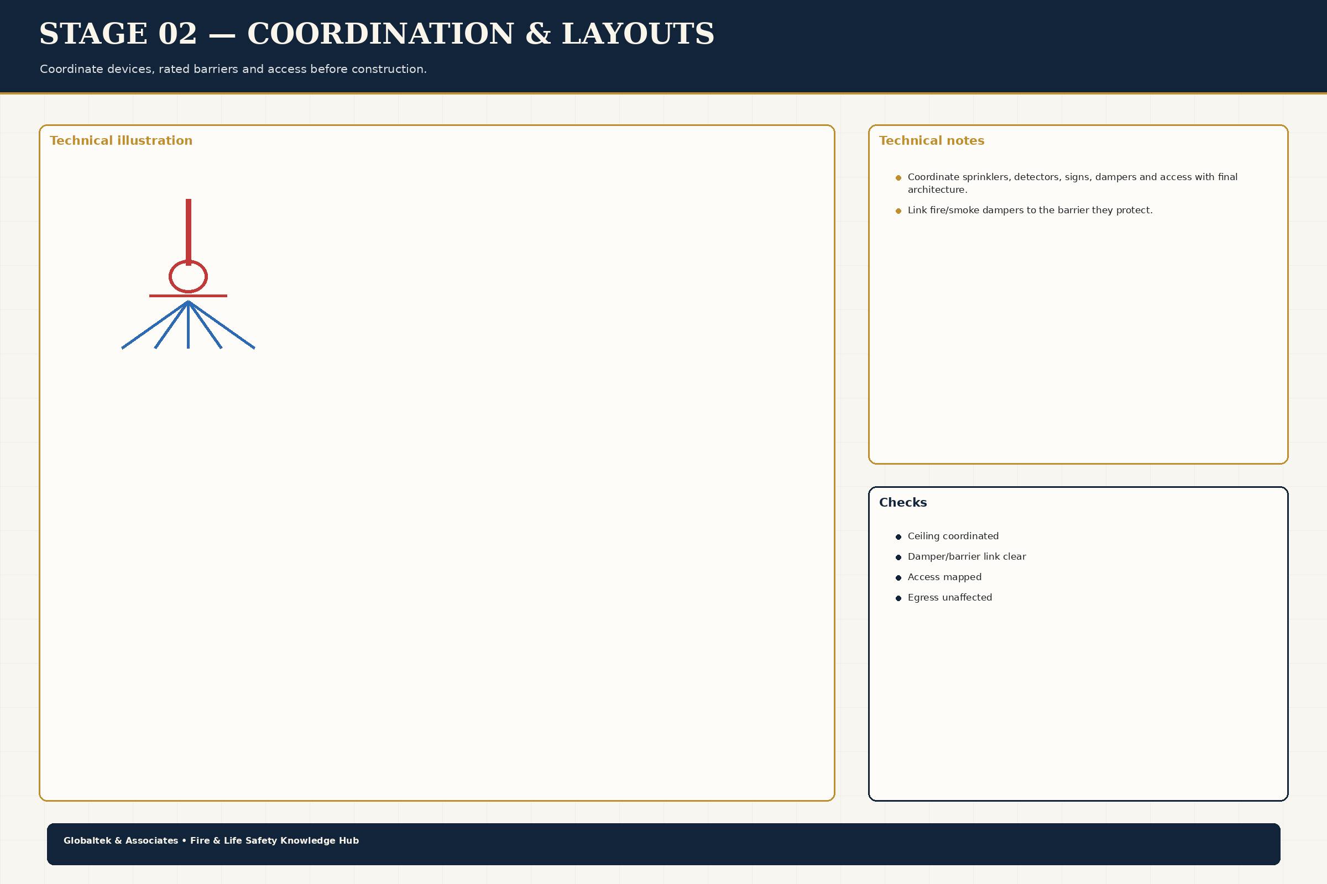Image resolution: width=1327 pixels, height=884 pixels.
Task: Click the 'Ceiling coordinated' check item
Action: pyautogui.click(x=953, y=536)
